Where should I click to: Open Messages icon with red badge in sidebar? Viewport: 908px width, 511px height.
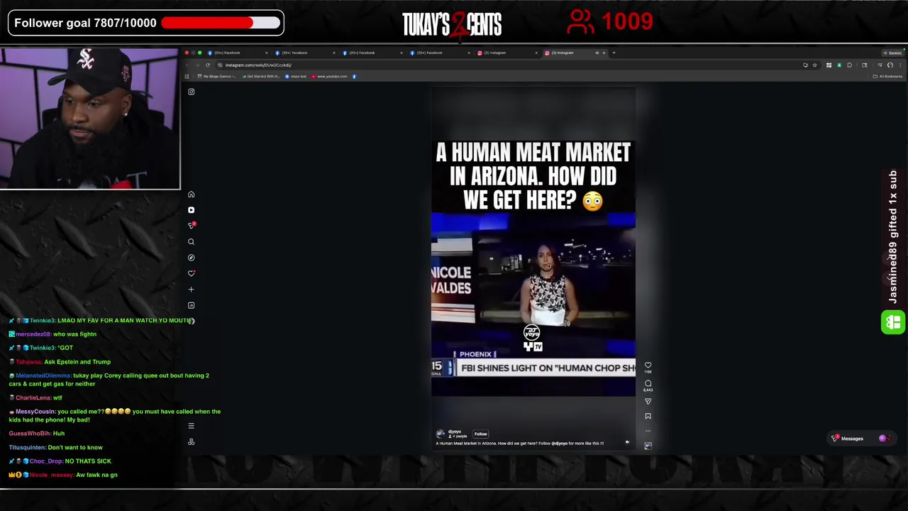[191, 225]
